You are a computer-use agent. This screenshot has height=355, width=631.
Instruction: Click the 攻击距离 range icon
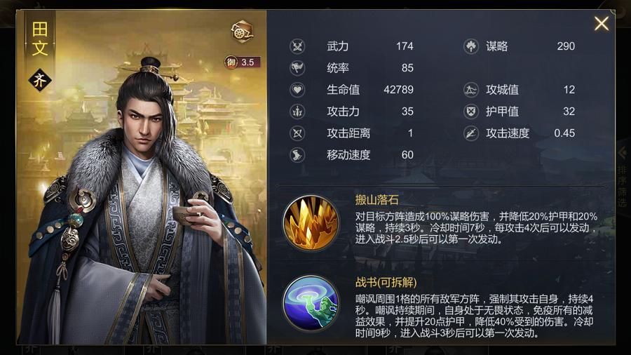click(297, 133)
